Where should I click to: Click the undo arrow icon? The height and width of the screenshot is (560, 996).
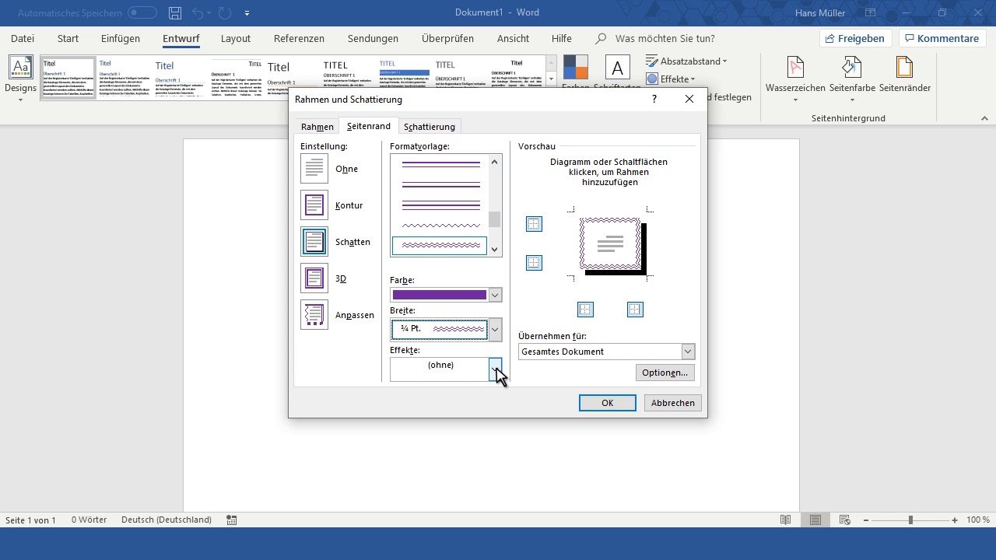198,13
